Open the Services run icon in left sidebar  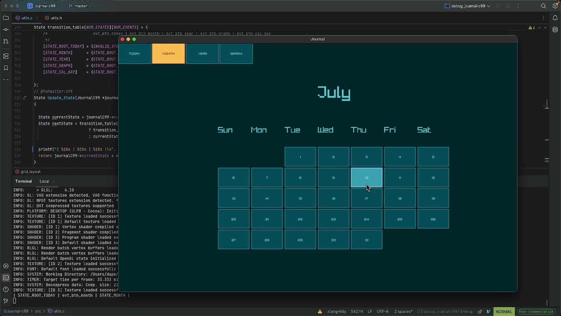6,266
